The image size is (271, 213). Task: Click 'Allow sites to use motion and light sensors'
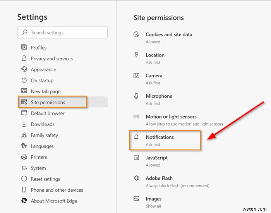pos(184,124)
